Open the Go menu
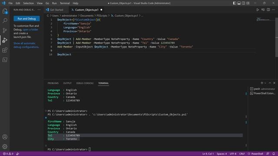278x156 pixels. coord(47,3)
